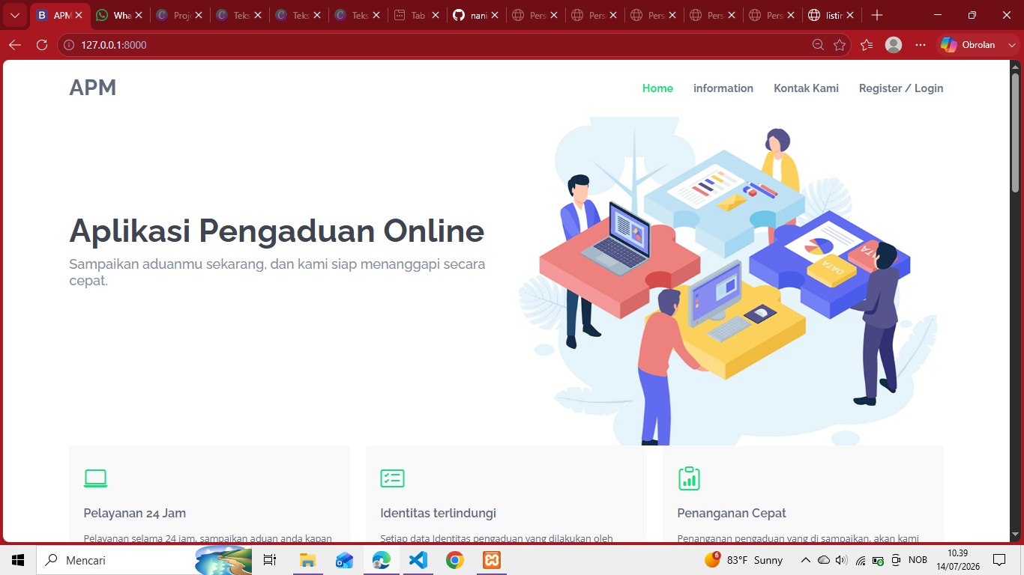Open Google Chrome taskbar icon

454,560
